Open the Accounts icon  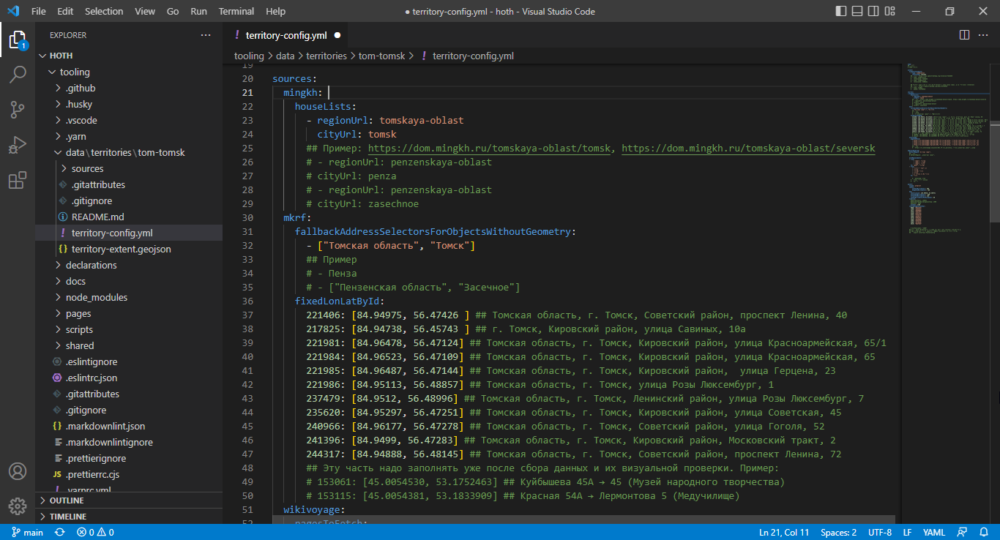pos(18,470)
